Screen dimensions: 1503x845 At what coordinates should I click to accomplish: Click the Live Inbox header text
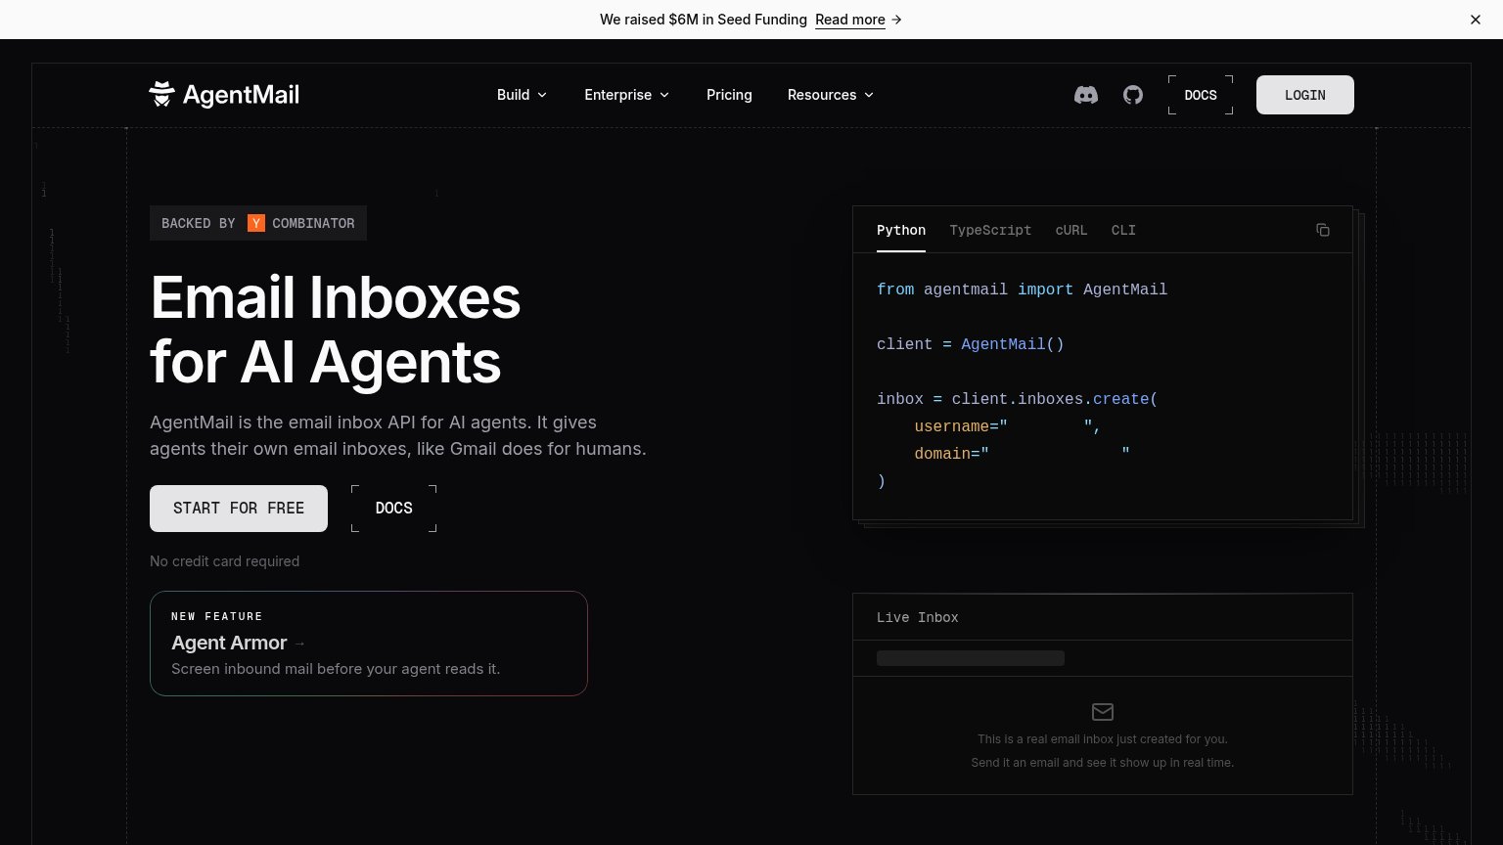pyautogui.click(x=918, y=617)
